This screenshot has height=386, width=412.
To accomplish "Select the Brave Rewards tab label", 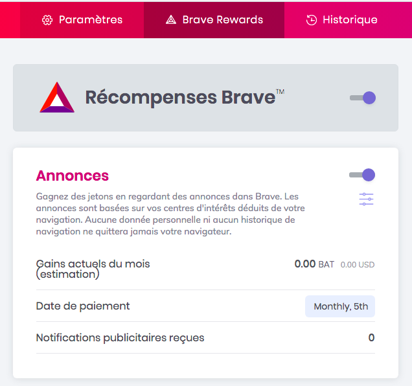I will pos(222,19).
